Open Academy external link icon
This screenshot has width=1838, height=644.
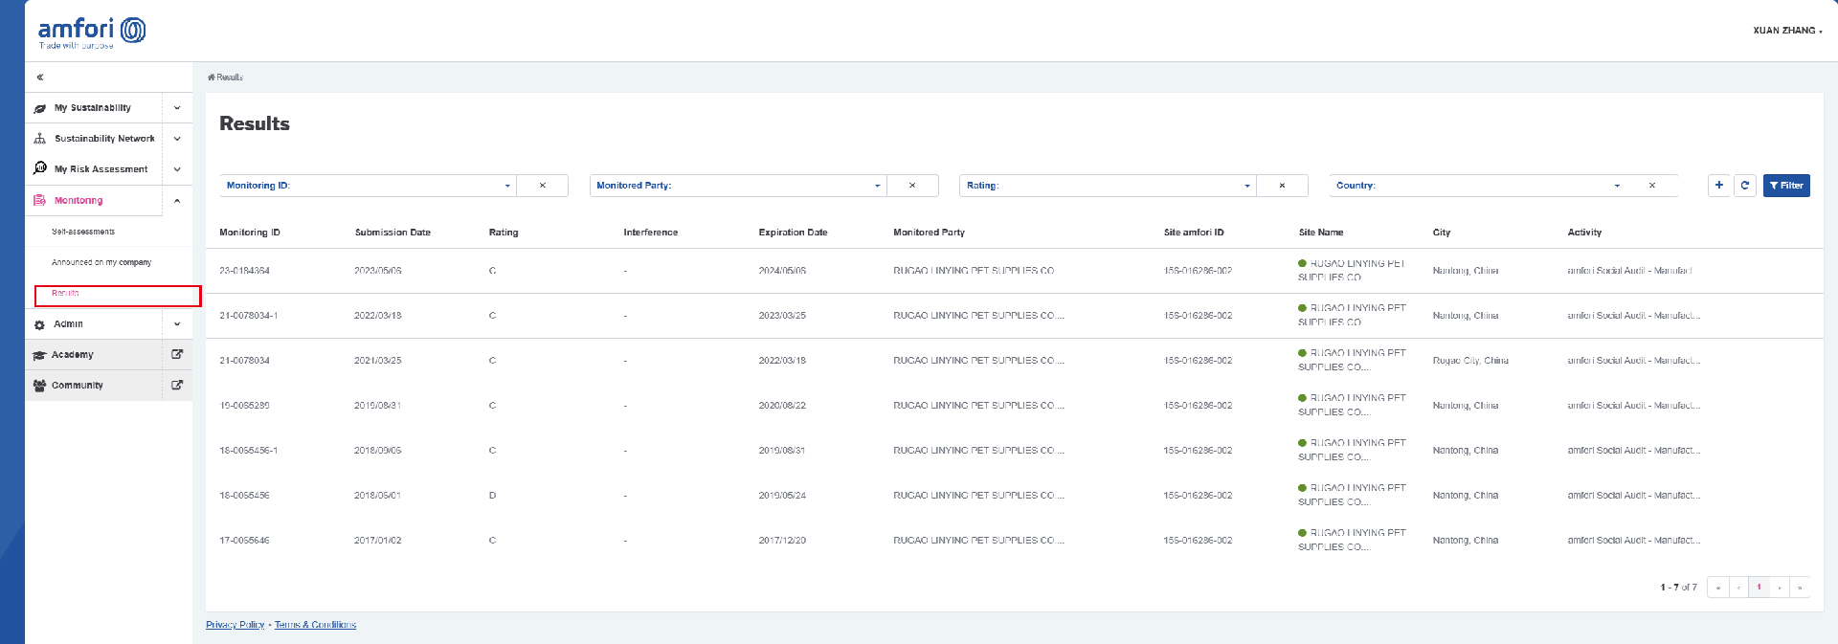[177, 354]
